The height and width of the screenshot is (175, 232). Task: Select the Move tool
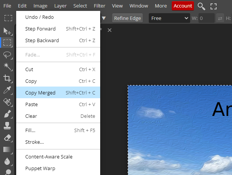(x=7, y=31)
